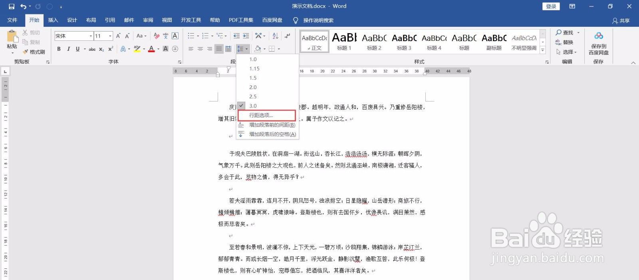The width and height of the screenshot is (639, 280).
Task: Click the yellow text highlight color button
Action: (x=137, y=49)
